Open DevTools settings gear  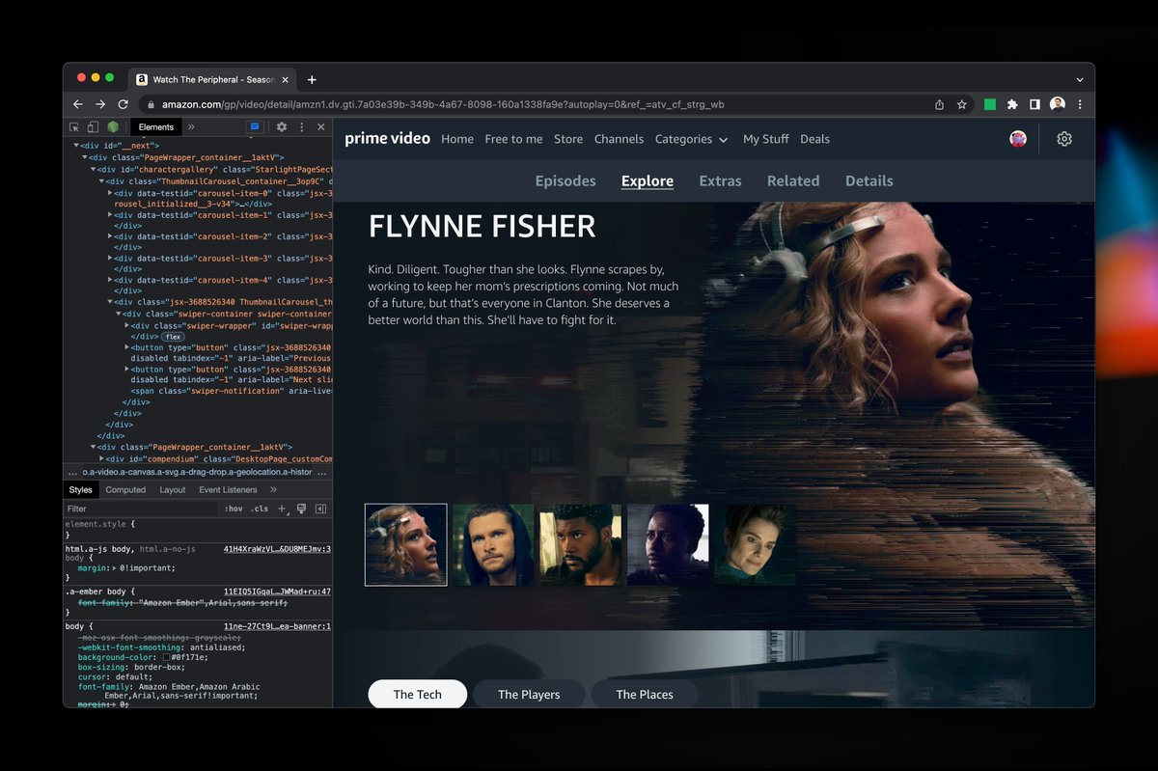click(x=282, y=126)
